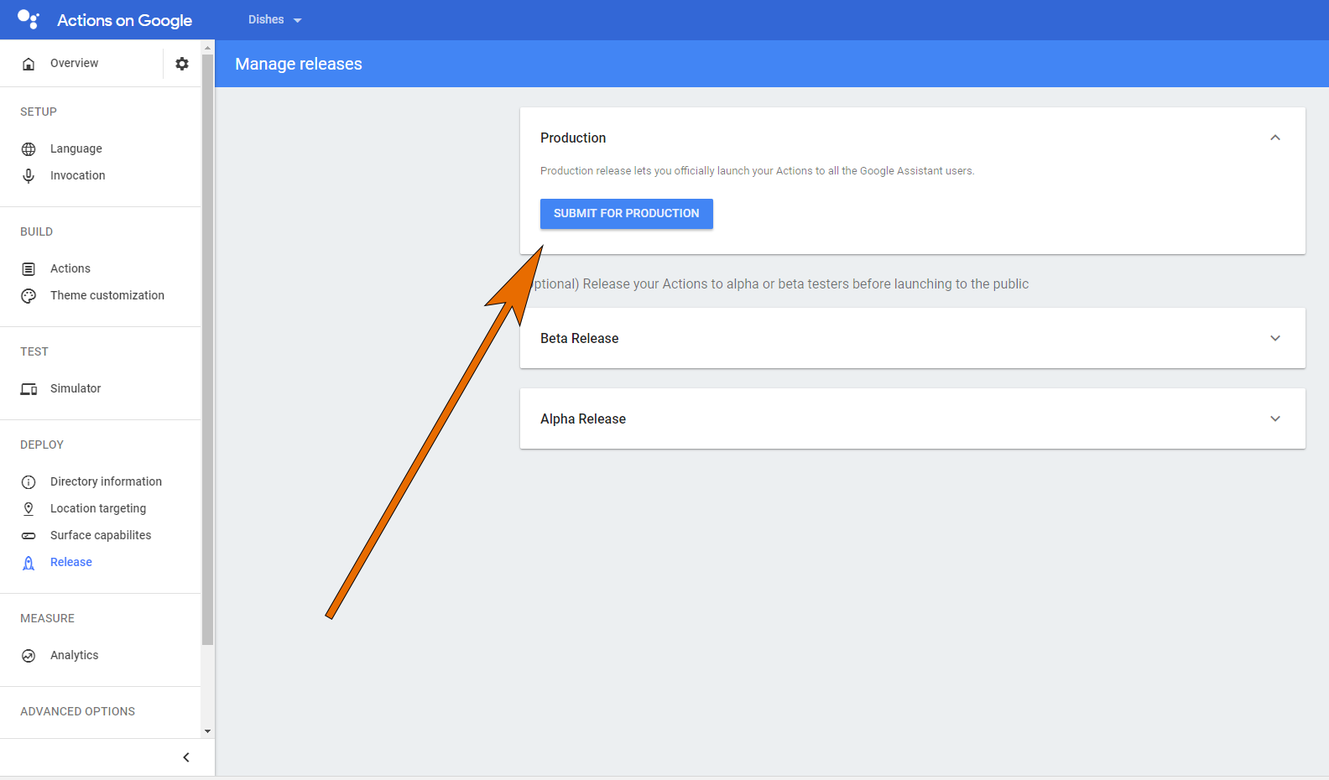This screenshot has height=780, width=1329.
Task: Collapse the sidebar with the left chevron
Action: pos(186,757)
